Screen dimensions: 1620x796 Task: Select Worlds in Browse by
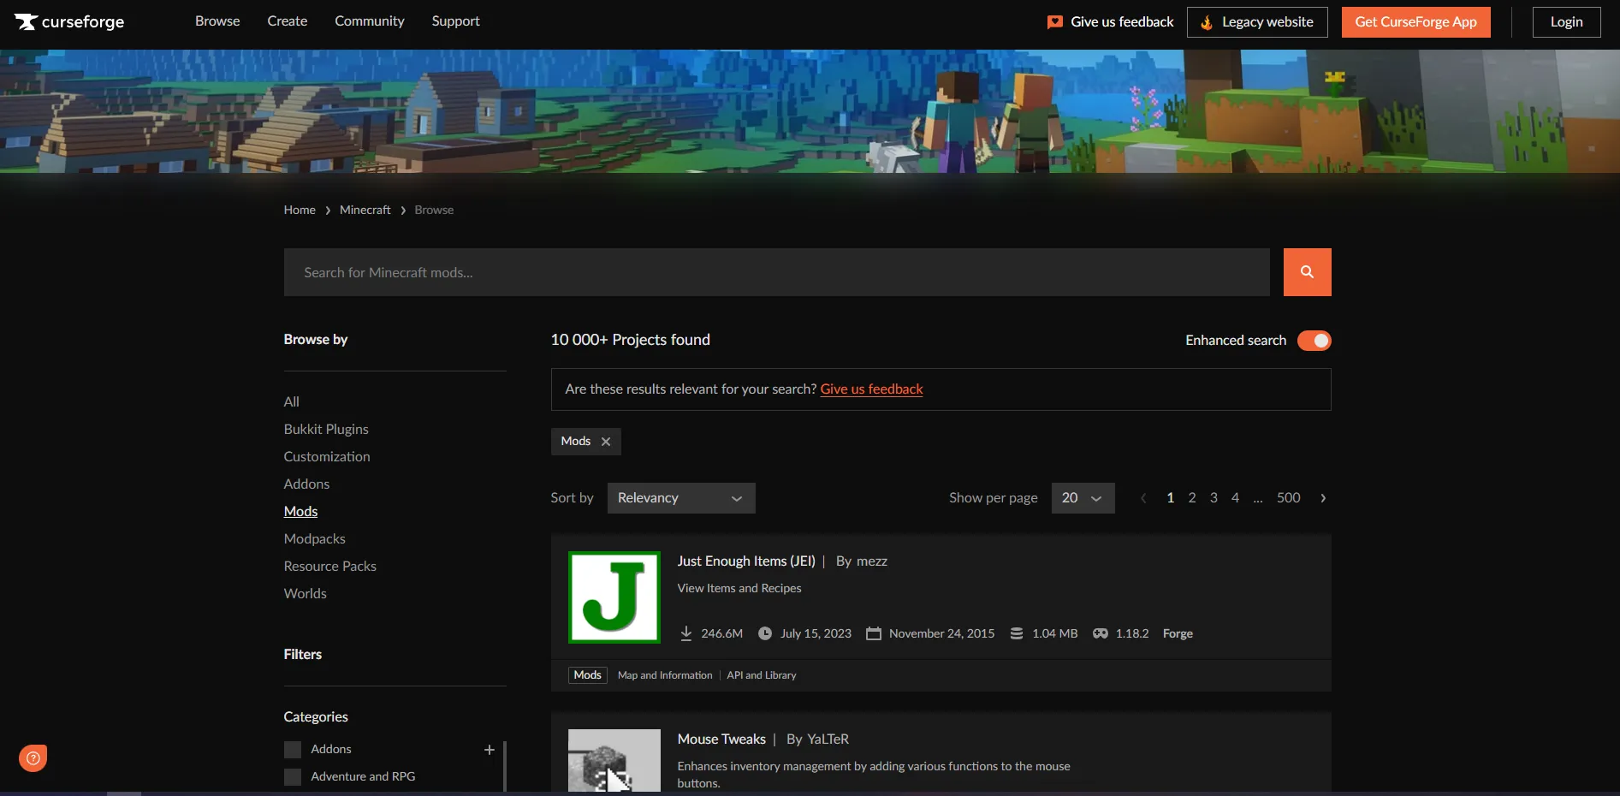[x=306, y=594]
